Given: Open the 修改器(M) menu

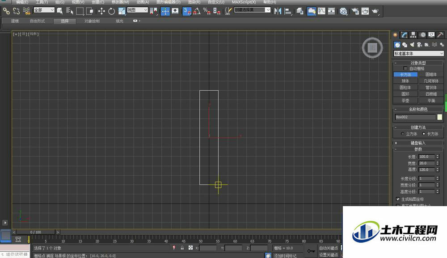Looking at the screenshot, I should click(x=120, y=2).
